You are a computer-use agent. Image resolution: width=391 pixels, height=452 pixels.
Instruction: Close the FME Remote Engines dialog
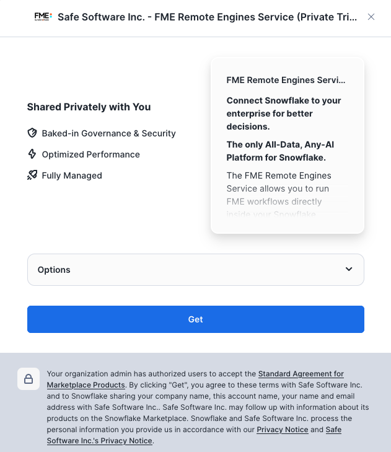371,17
